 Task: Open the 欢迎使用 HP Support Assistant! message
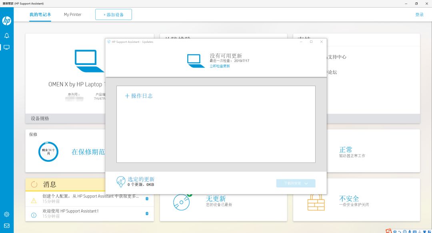90,214
